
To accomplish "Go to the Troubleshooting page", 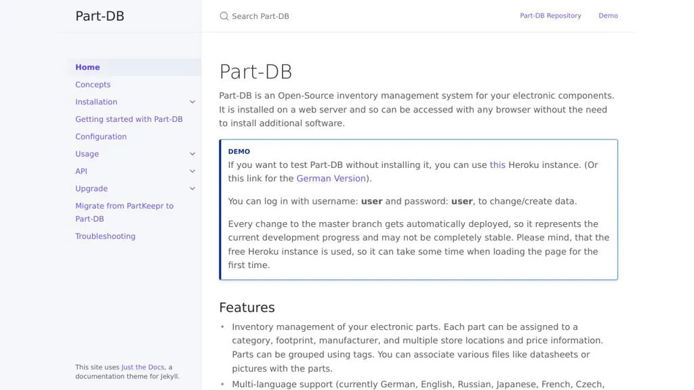I will tap(105, 236).
